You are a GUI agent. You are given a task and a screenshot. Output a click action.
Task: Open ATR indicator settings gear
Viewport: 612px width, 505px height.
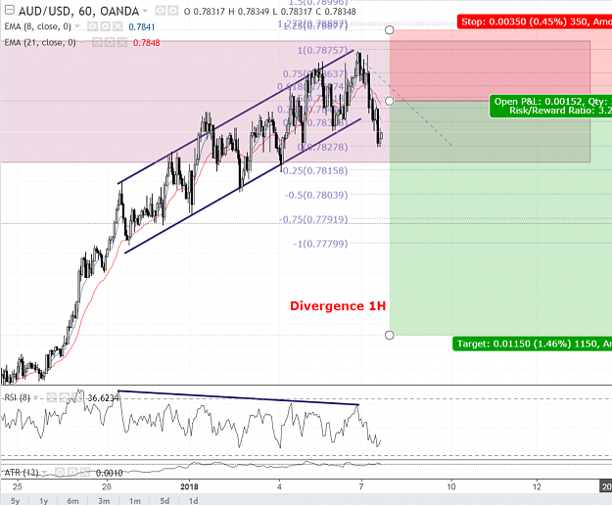click(72, 473)
